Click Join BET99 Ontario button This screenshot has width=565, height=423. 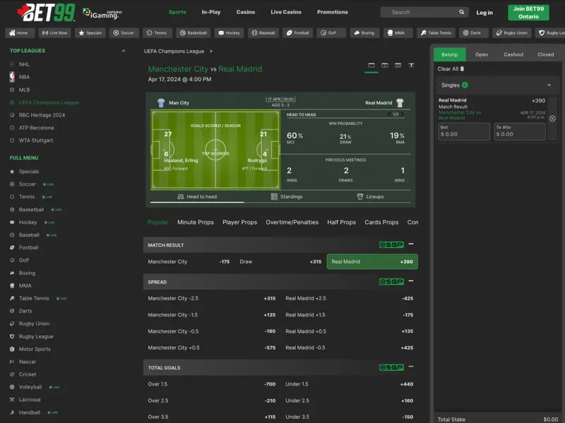pyautogui.click(x=528, y=12)
